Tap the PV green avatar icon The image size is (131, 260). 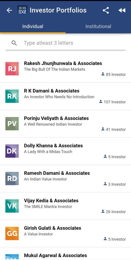pos(12,124)
